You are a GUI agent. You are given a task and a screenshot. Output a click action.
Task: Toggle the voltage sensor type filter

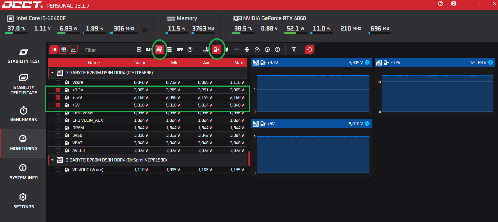pyautogui.click(x=216, y=49)
